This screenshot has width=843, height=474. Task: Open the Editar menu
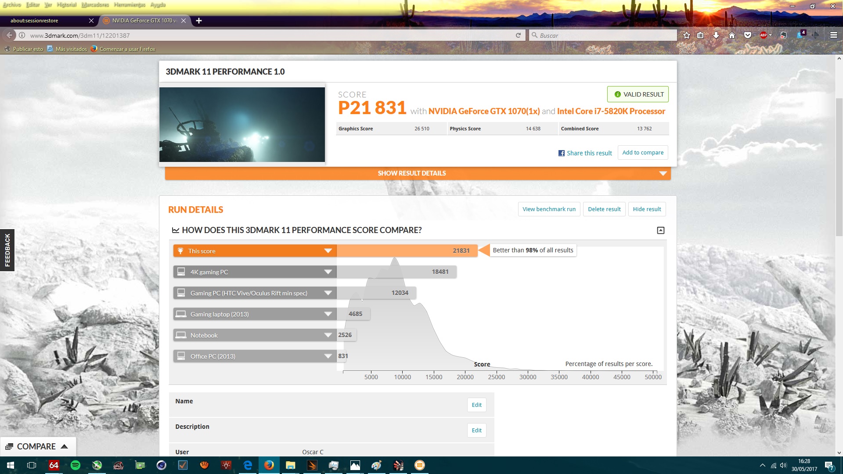[33, 5]
